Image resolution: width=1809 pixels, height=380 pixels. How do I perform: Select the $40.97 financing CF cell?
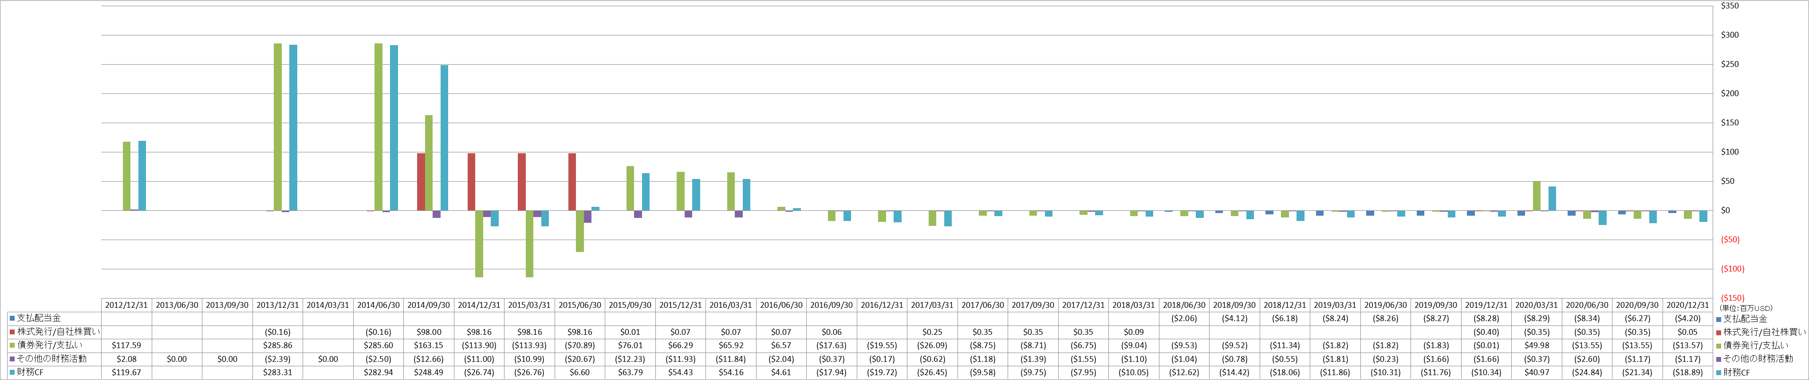pos(1537,372)
